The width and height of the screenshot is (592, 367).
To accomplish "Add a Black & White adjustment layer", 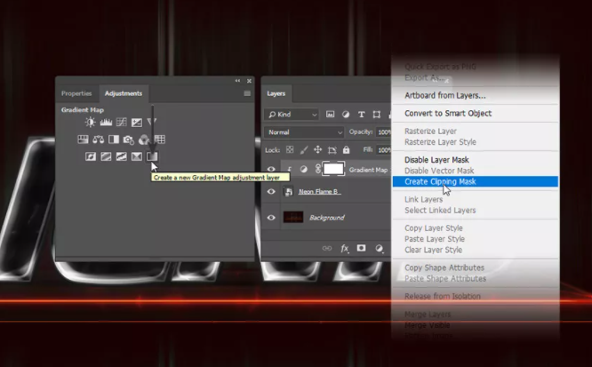I will [114, 140].
